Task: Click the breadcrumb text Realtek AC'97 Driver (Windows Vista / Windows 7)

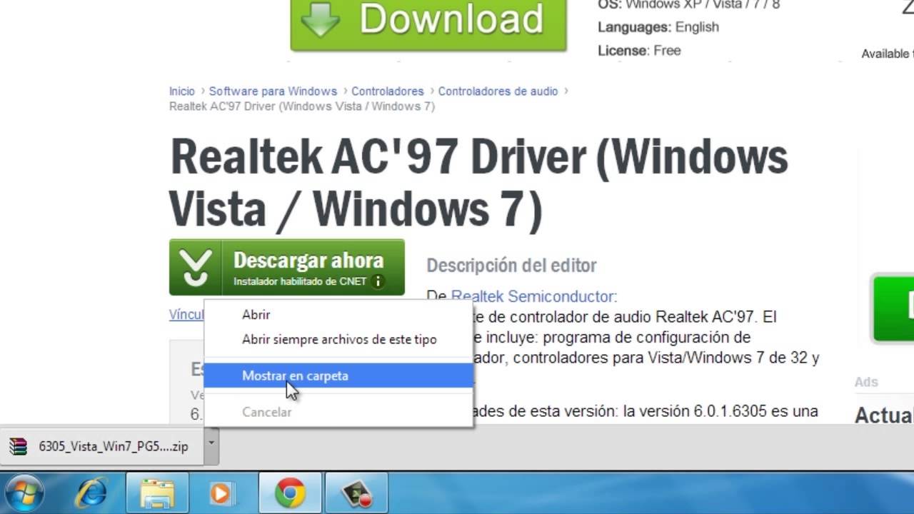Action: 302,106
